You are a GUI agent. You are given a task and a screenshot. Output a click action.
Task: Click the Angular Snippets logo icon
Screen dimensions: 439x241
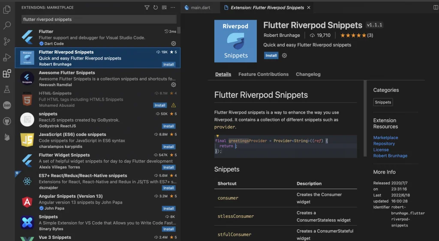coord(27,202)
